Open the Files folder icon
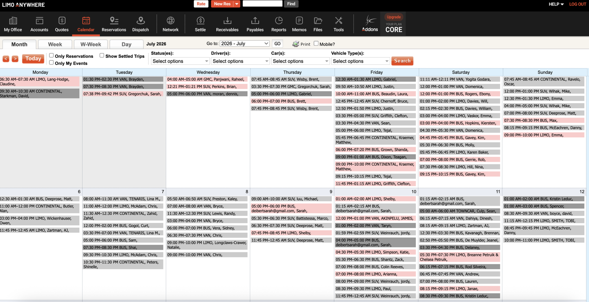Screen dimensions: 589x302 click(x=318, y=21)
